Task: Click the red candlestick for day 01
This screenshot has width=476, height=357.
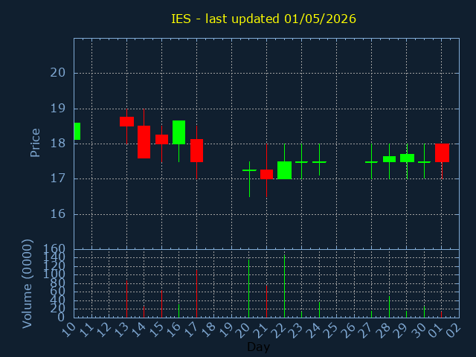Action: pyautogui.click(x=442, y=153)
